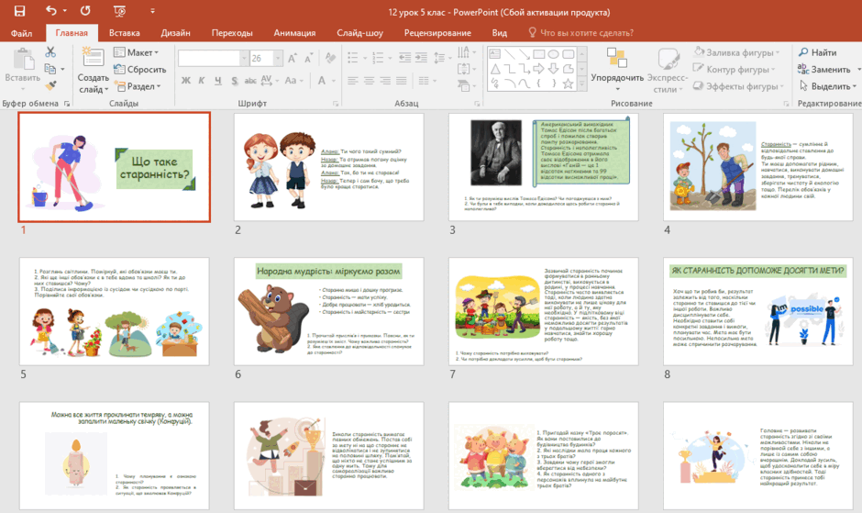Open Экспресс-стили quick styles
This screenshot has height=513, width=862.
tap(668, 71)
